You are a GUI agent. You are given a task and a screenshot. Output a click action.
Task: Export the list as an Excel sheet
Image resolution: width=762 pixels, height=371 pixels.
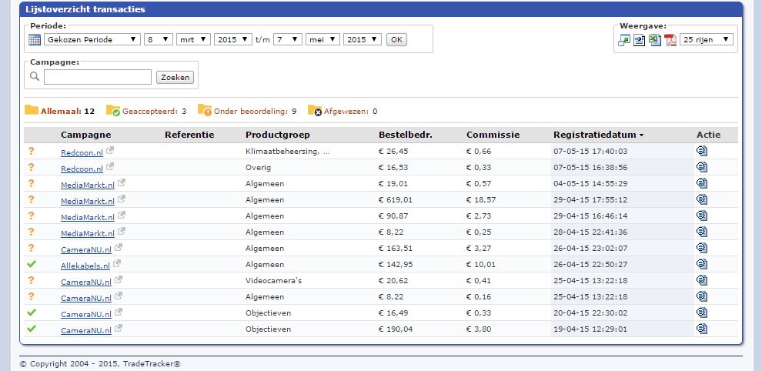[655, 40]
